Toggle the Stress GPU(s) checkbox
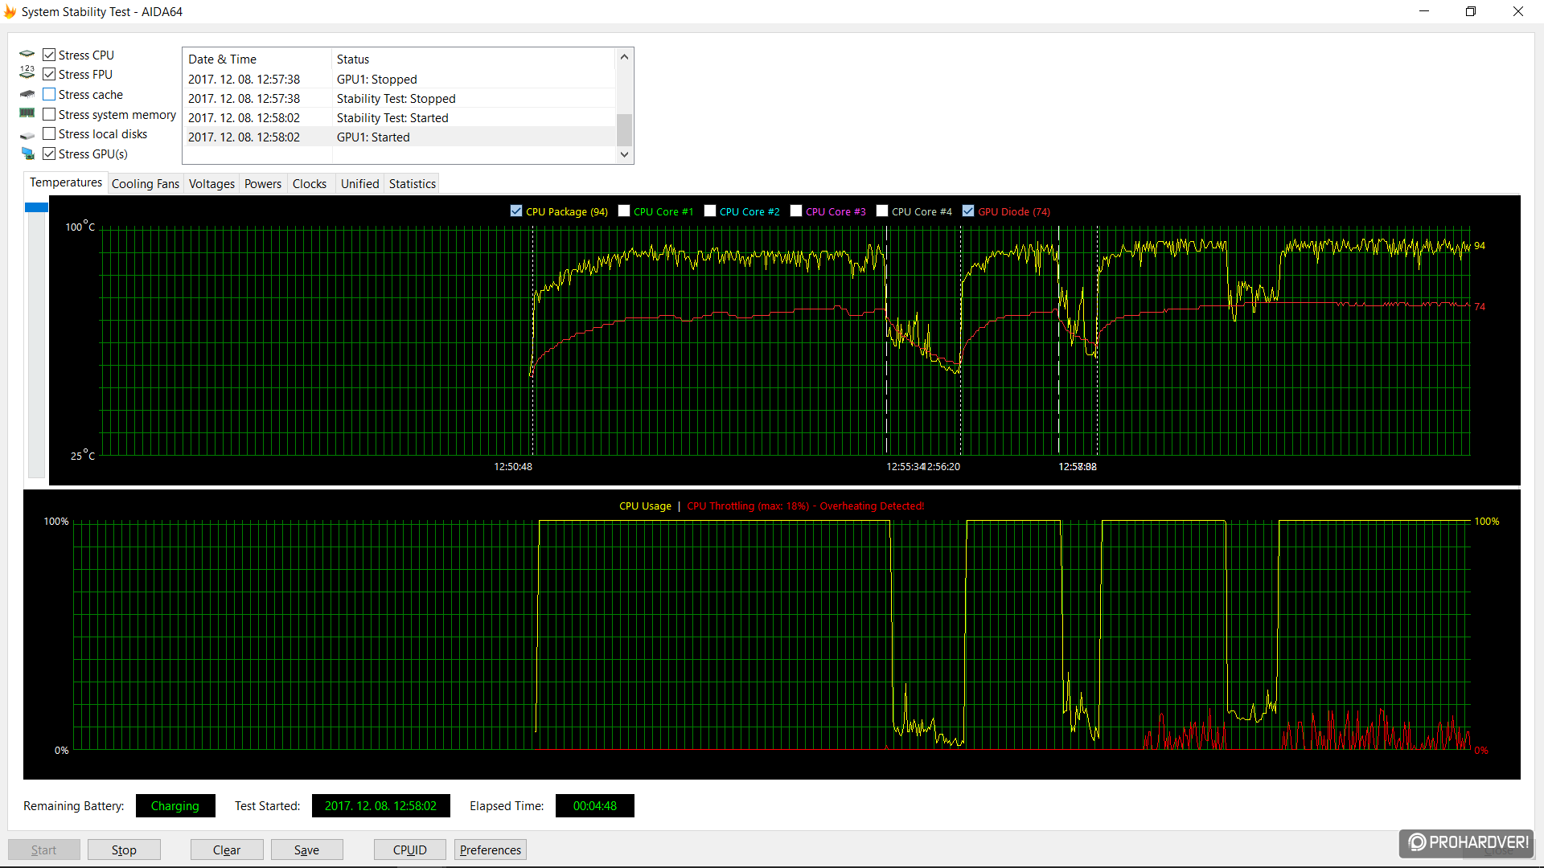The height and width of the screenshot is (868, 1544). tap(49, 154)
